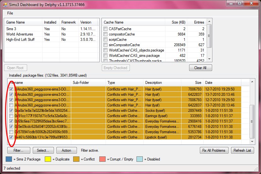The image size is (261, 174).
Task: Click the red Corrupt / Empty swatch
Action: click(x=102, y=159)
